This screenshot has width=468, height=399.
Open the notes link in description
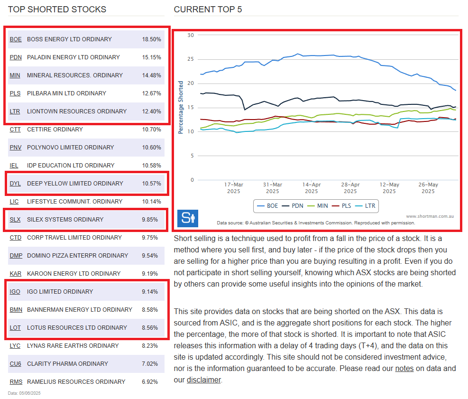pyautogui.click(x=404, y=369)
